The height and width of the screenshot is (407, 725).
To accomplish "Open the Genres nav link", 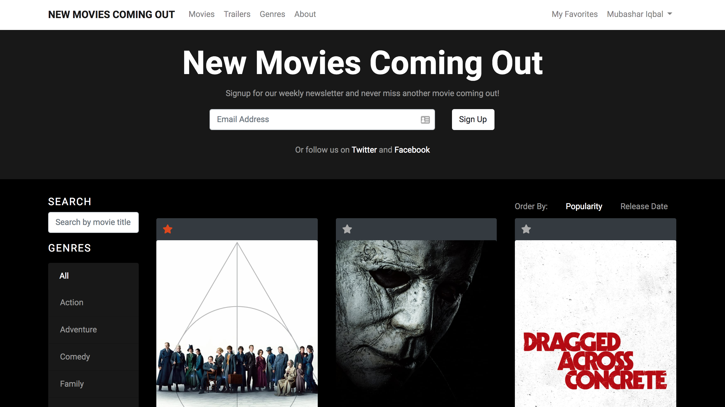I will tap(272, 14).
